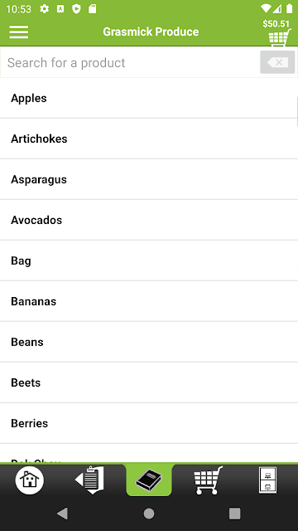
Task: Select the catalog book icon
Action: coord(149,480)
